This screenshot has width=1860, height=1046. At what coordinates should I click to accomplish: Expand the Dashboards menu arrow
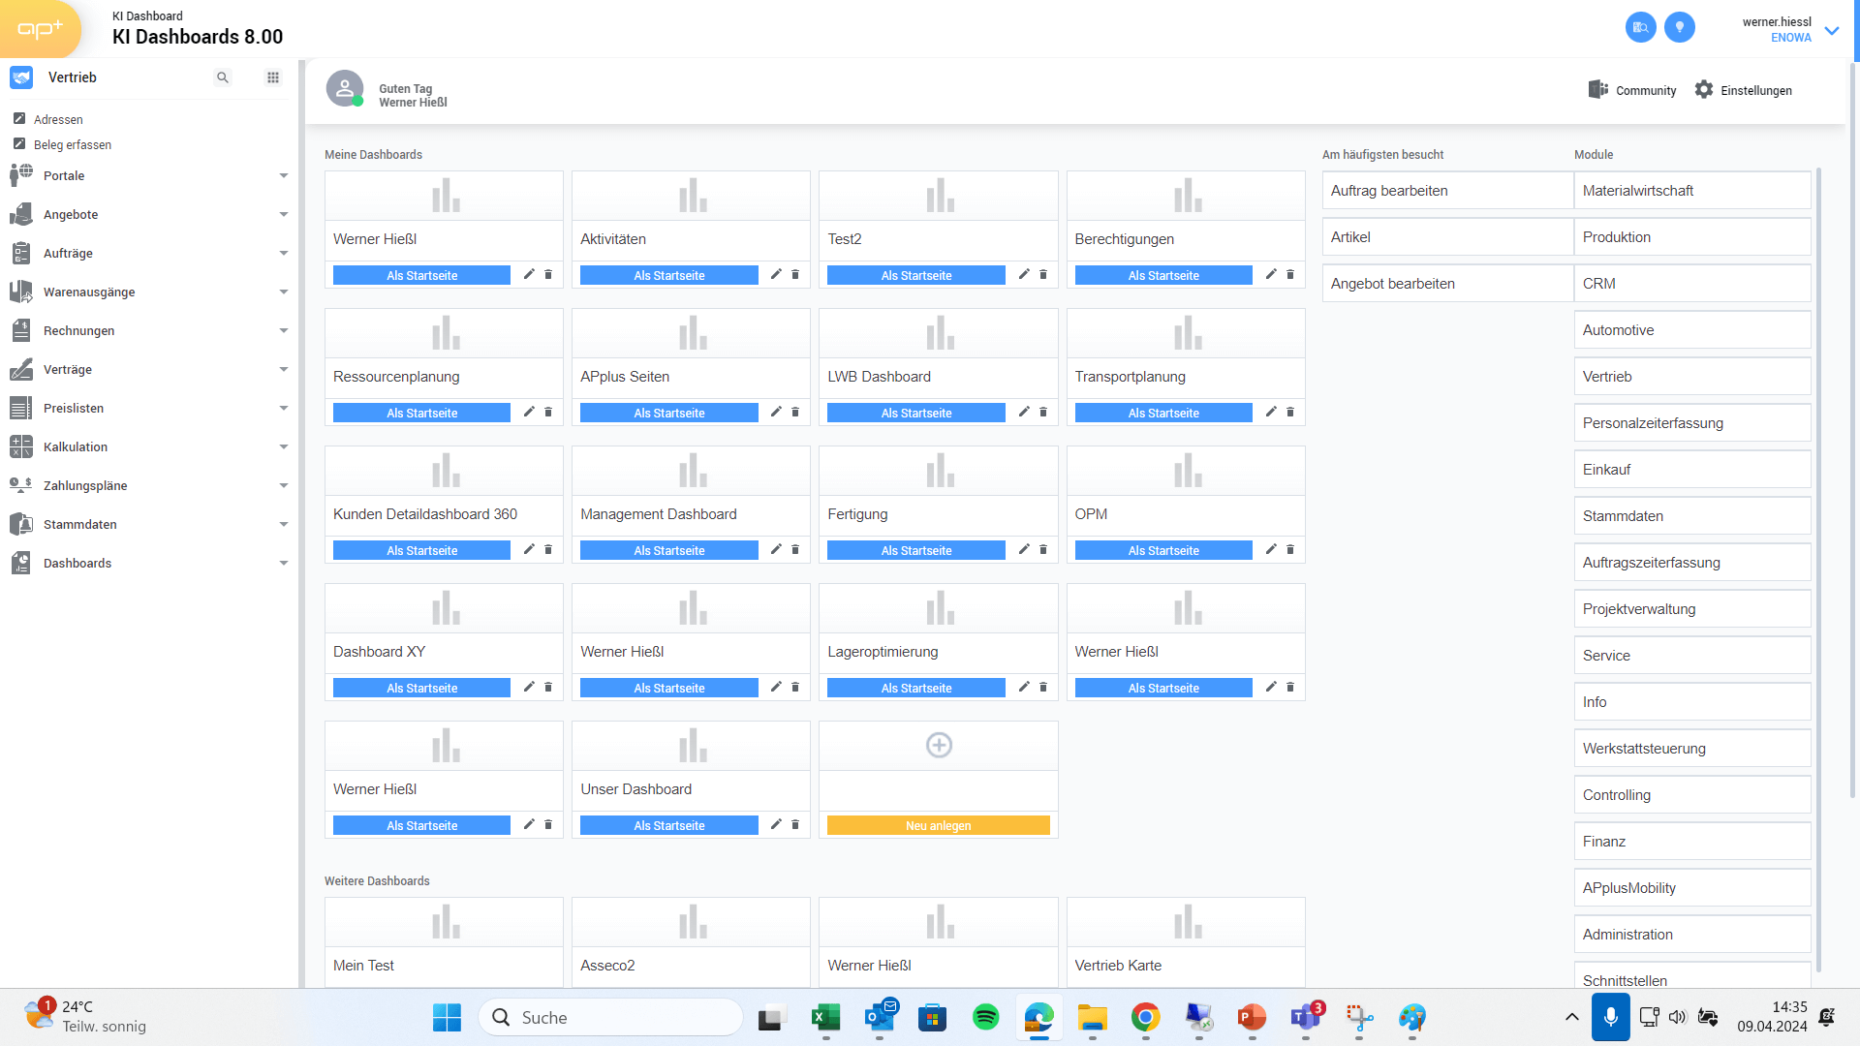[284, 563]
